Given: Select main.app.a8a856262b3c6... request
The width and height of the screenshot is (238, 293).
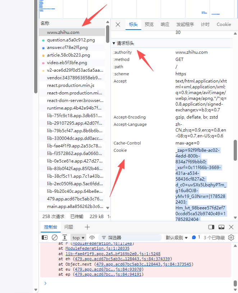Looking at the screenshot, I should click(x=72, y=207).
